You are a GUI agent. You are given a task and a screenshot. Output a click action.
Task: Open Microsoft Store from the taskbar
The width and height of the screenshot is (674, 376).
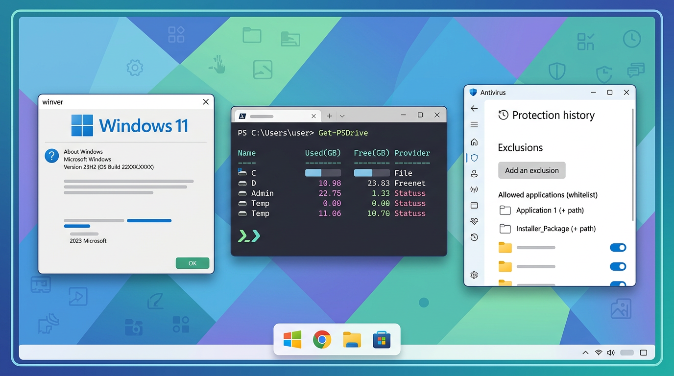click(x=382, y=339)
